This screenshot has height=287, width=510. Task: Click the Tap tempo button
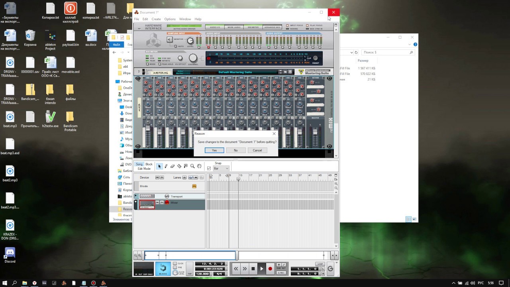click(190, 269)
